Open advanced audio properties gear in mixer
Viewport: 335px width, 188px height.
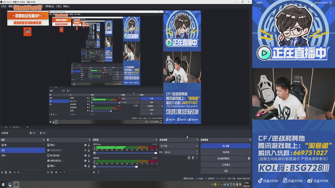[x=94, y=172]
